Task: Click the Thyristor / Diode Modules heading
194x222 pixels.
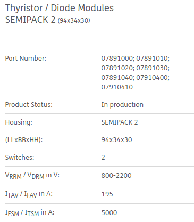Action: click(x=60, y=8)
